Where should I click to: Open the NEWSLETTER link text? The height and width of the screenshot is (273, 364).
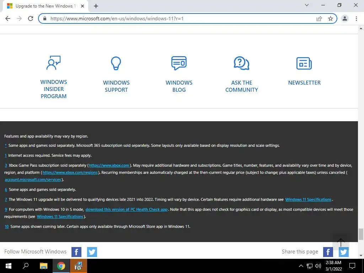tap(304, 82)
